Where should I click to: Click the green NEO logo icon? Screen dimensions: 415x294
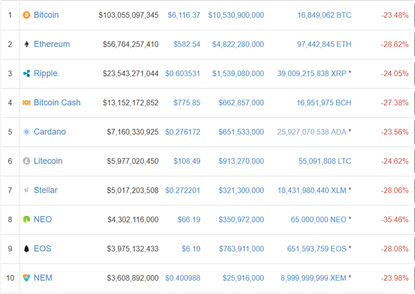tap(26, 220)
